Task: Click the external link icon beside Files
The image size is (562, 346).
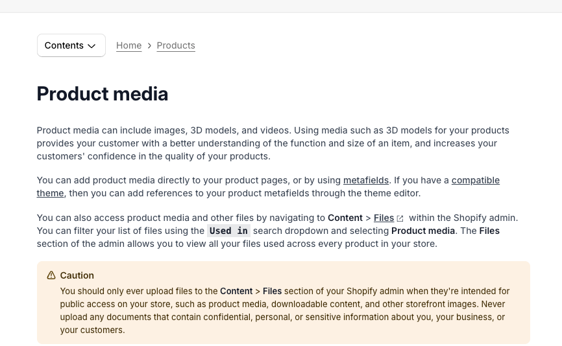Action: click(x=400, y=218)
